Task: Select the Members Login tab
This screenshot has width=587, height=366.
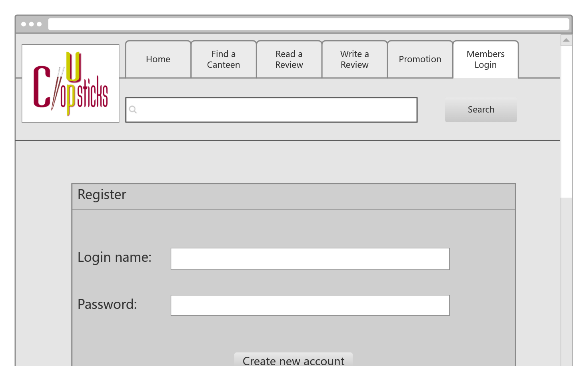Action: 485,59
